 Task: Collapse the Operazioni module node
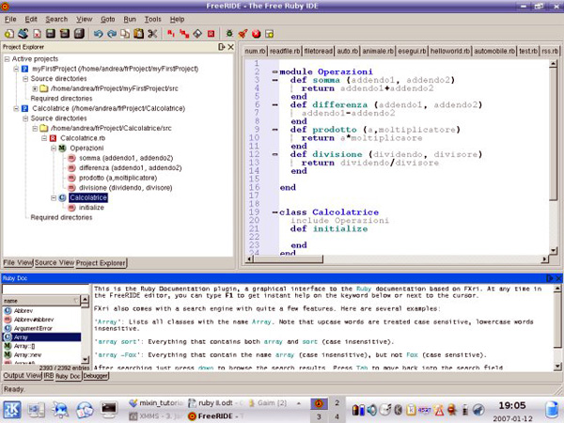[54, 148]
